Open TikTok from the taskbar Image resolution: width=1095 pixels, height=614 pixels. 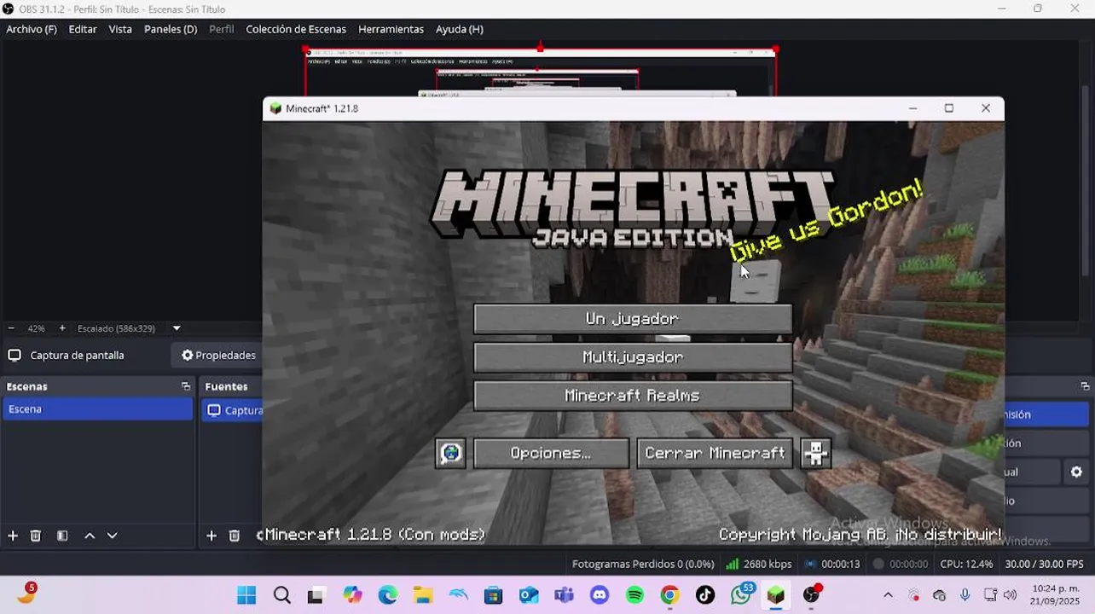pyautogui.click(x=705, y=595)
